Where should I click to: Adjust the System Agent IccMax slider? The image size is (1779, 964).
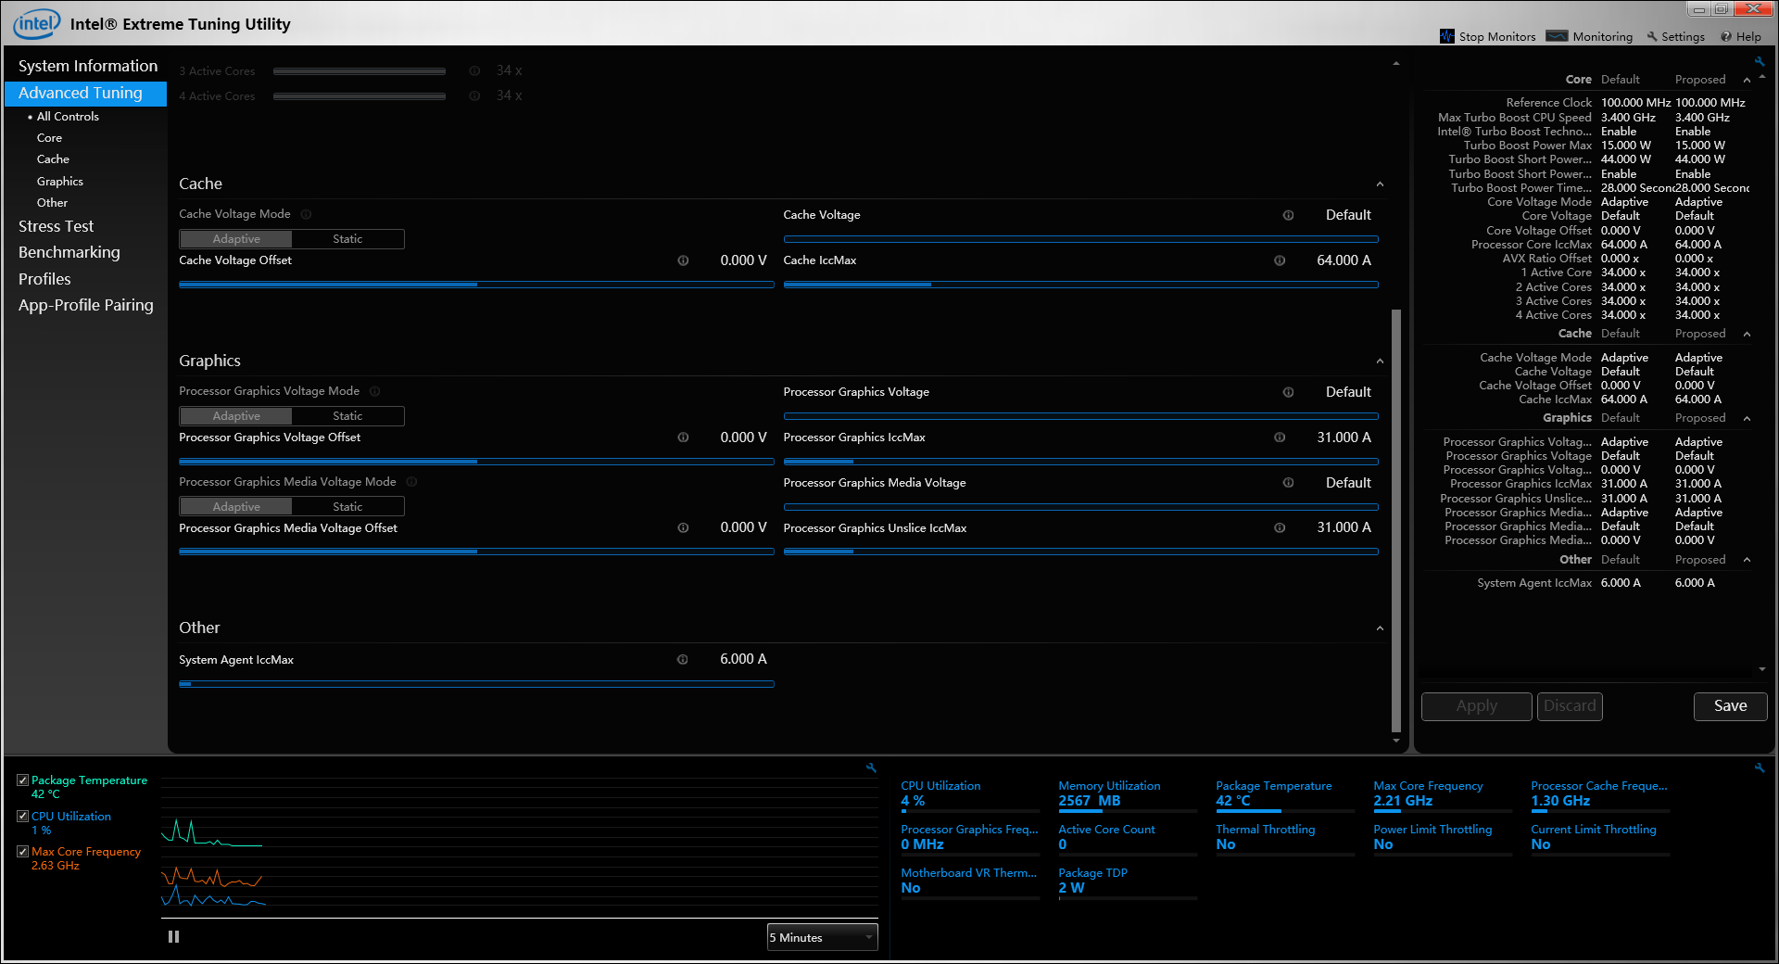point(476,684)
